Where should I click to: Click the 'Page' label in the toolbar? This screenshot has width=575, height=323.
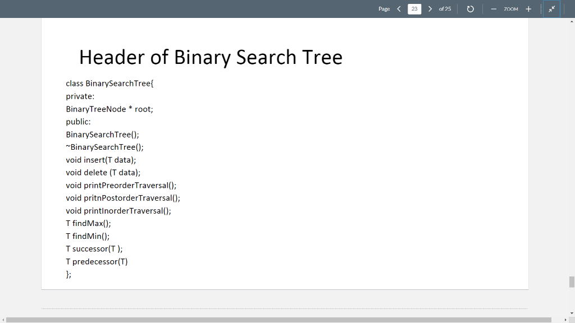click(x=385, y=8)
